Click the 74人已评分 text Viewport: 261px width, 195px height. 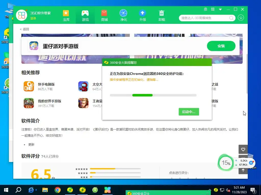click(x=50, y=156)
